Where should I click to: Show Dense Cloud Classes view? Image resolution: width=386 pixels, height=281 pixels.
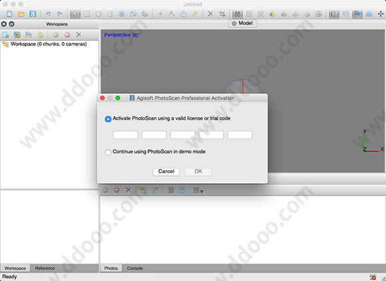click(261, 14)
